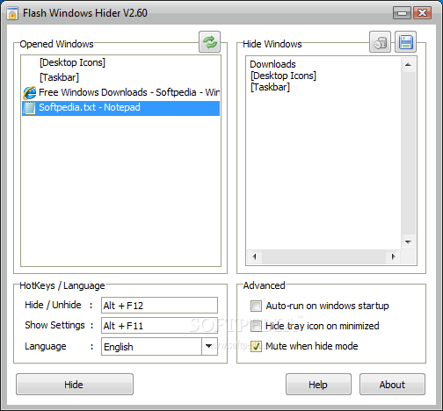Click the Notepad icon beside Softpedia.txt

point(29,108)
